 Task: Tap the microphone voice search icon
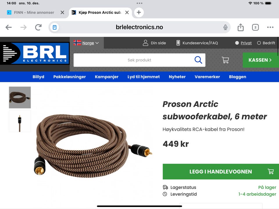(225, 27)
